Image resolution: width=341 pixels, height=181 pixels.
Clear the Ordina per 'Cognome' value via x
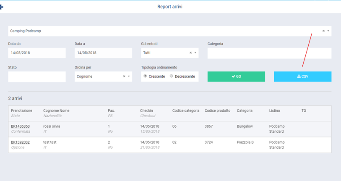click(x=124, y=76)
